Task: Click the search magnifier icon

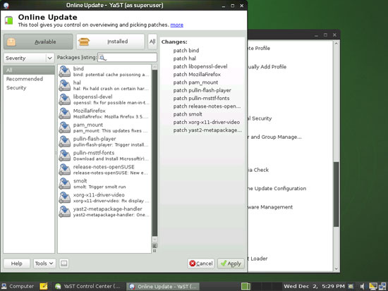Action: pos(102,58)
